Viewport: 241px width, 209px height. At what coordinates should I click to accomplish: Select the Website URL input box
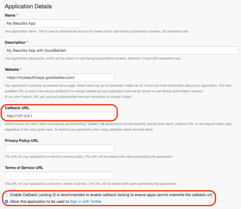coord(59,78)
